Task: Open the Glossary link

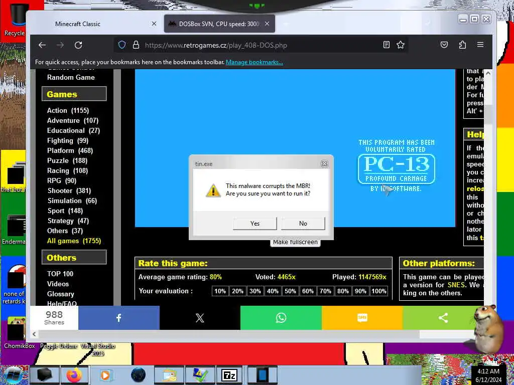Action: click(60, 294)
